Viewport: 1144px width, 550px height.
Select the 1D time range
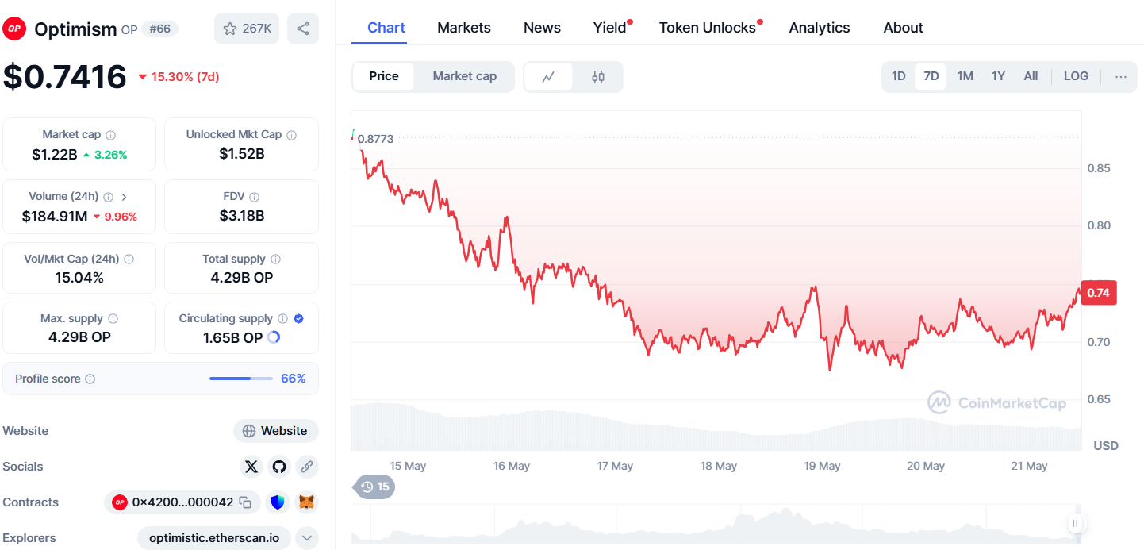898,76
